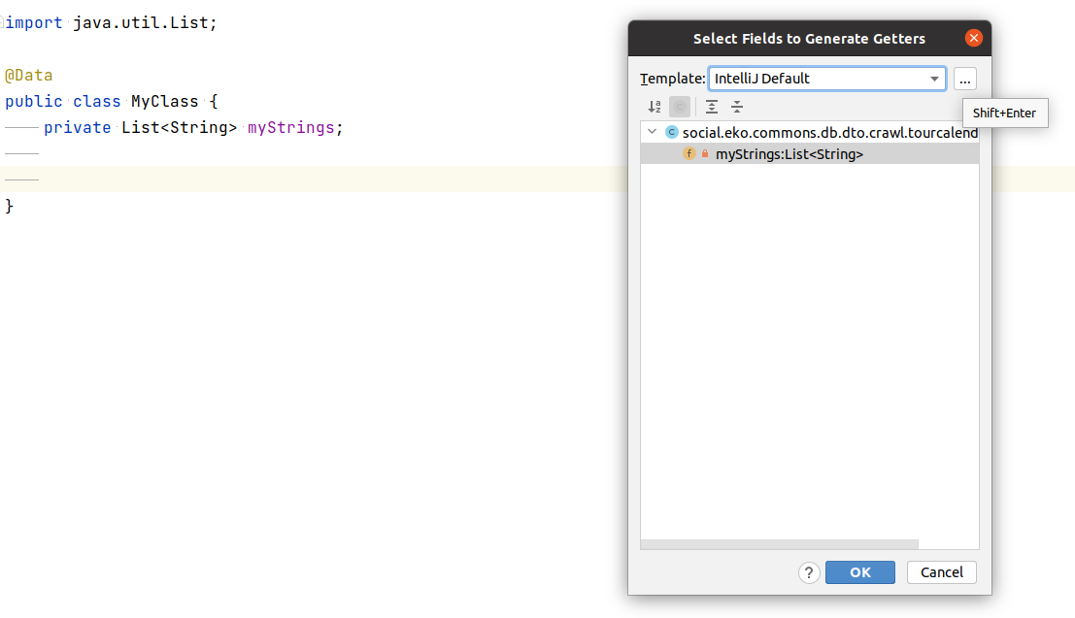
Task: Click the Template combo box showing IntelliJ Default
Action: 821,79
